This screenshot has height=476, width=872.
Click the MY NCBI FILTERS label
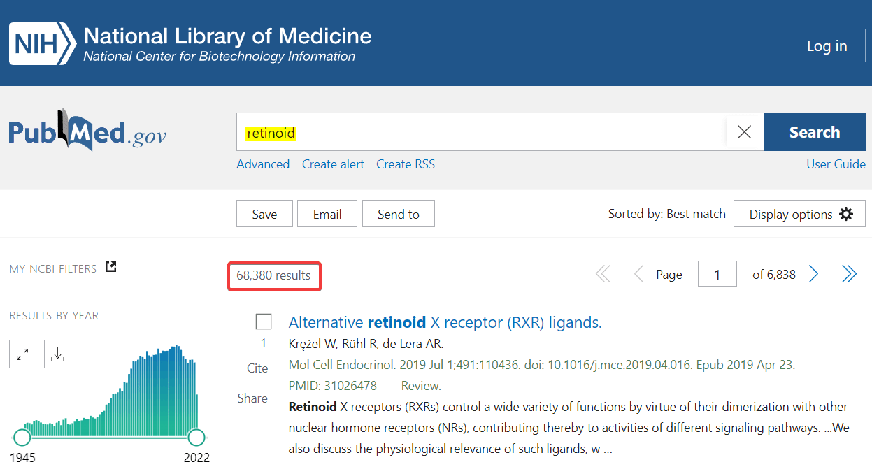coord(53,268)
